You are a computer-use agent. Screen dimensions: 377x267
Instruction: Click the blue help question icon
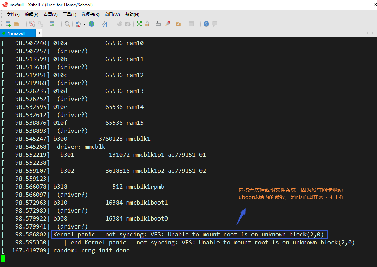coord(206,24)
